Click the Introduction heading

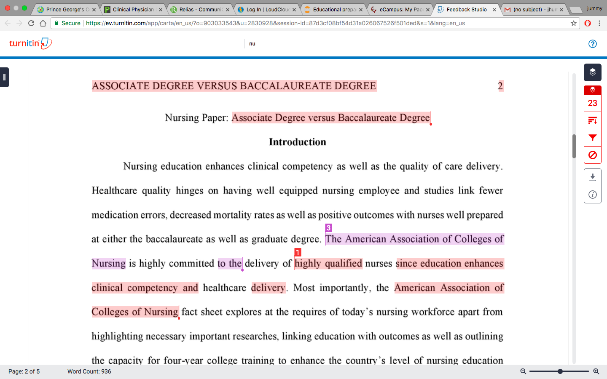(298, 142)
